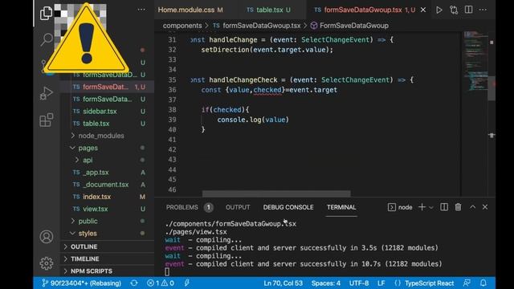Click ./pages/view.tsx path in terminal

(x=196, y=232)
